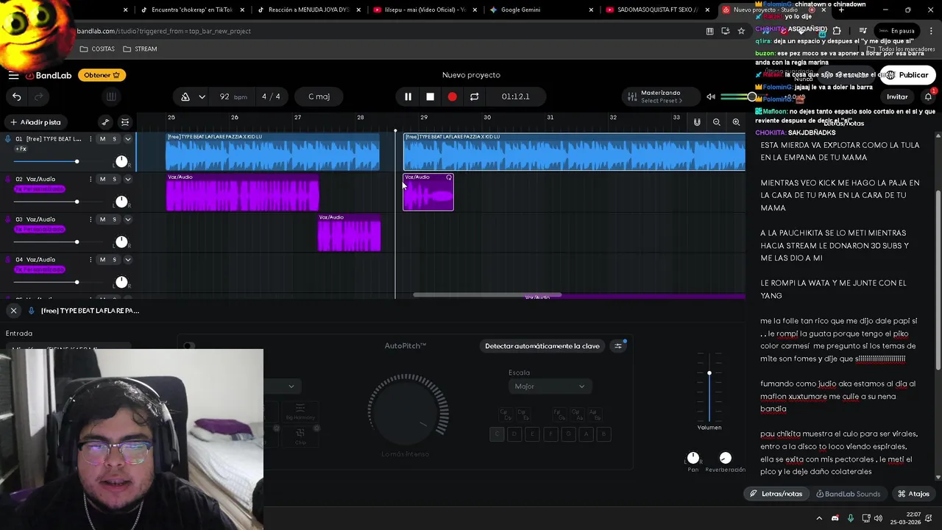This screenshot has height=530, width=942.
Task: Mute track 02 Voz/Audio
Action: coord(102,179)
